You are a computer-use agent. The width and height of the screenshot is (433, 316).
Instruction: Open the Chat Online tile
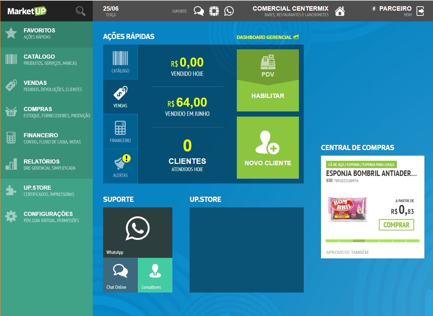[x=120, y=275]
